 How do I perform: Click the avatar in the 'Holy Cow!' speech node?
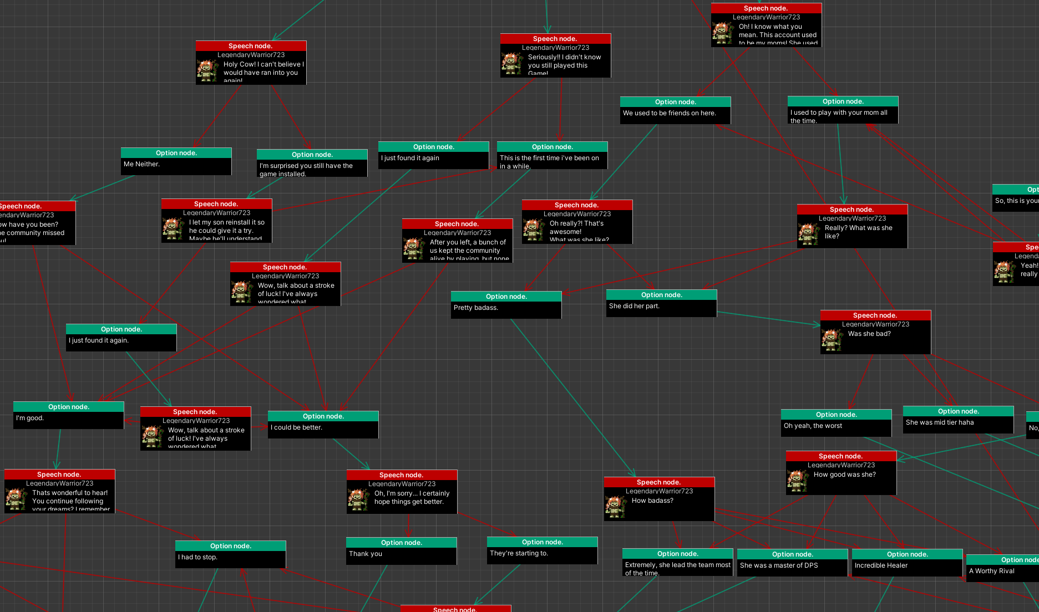(x=208, y=70)
